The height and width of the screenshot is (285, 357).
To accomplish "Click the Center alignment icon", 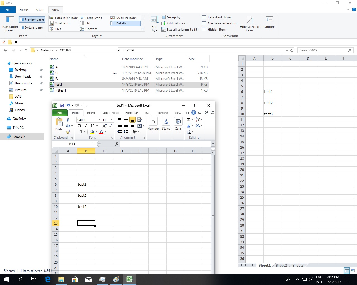I will (126, 126).
